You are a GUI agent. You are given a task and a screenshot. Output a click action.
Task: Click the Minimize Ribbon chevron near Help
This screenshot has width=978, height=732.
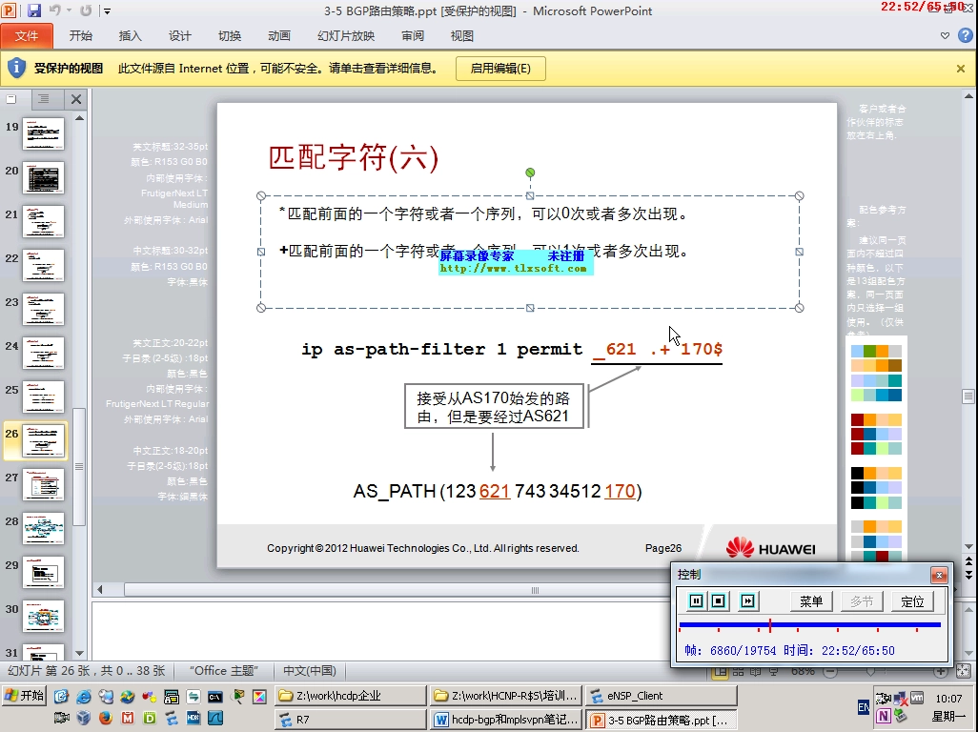point(944,35)
